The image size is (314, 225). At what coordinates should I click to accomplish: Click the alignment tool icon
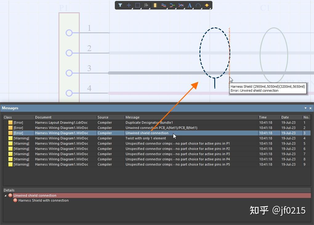pyautogui.click(x=146, y=5)
